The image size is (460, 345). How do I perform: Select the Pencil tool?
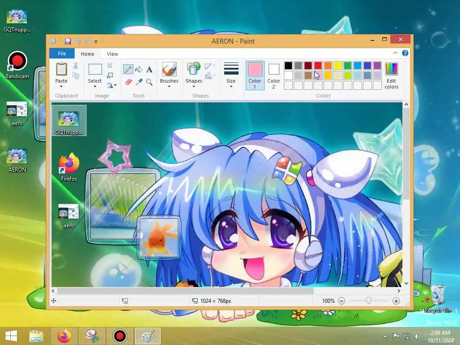click(x=128, y=70)
